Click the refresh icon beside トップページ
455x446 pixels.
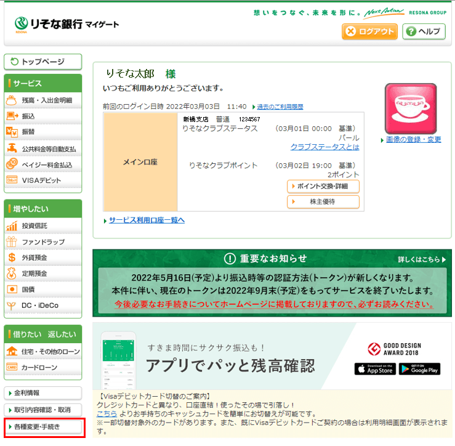click(x=14, y=62)
